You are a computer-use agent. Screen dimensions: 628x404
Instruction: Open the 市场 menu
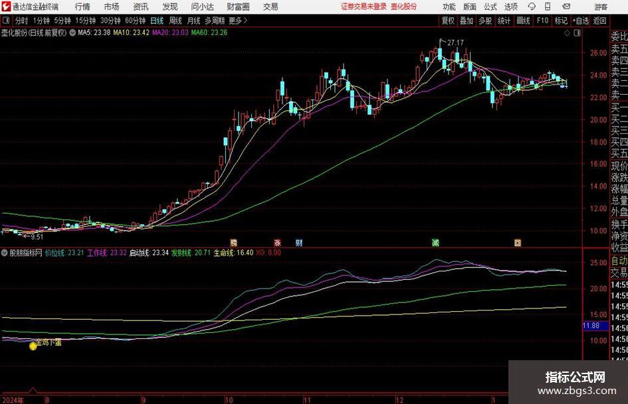(112, 7)
